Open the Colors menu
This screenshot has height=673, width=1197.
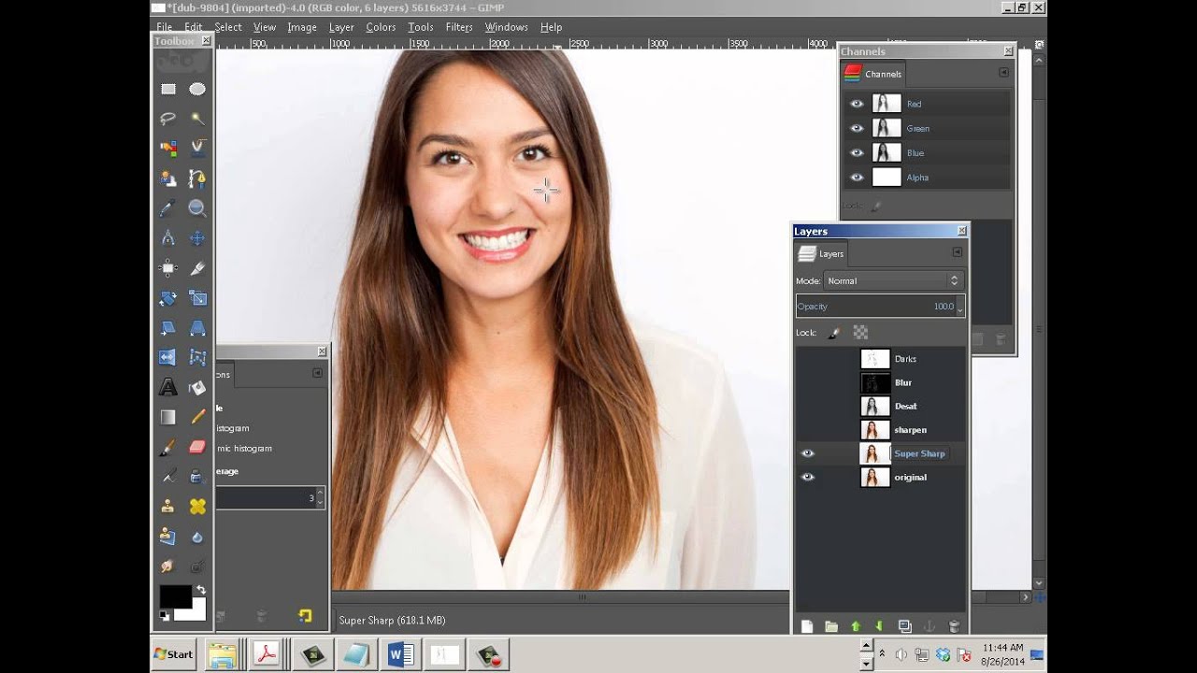[x=381, y=27]
